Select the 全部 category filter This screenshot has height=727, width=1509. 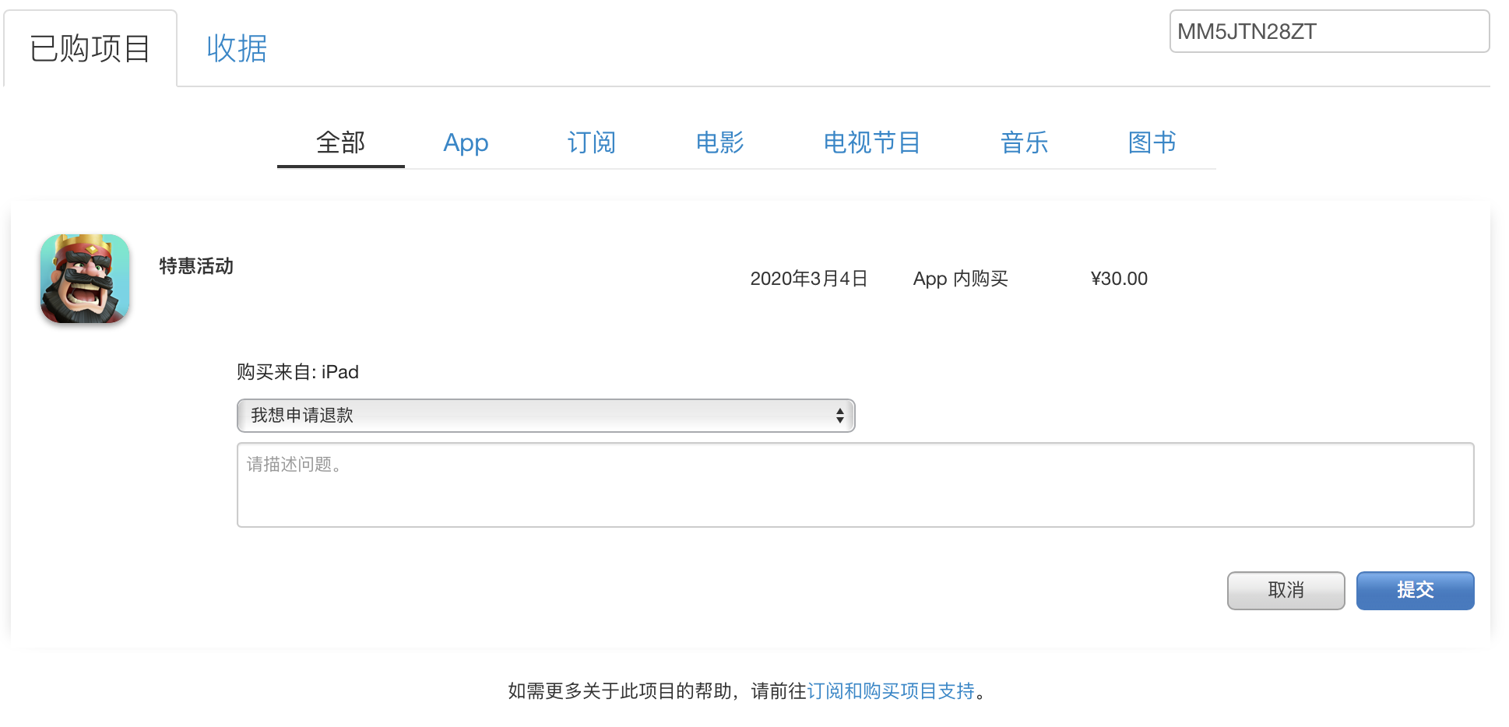(x=340, y=143)
